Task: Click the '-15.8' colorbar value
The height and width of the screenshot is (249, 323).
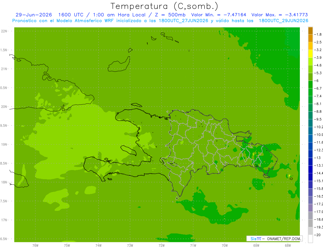Action: pyautogui.click(x=318, y=189)
